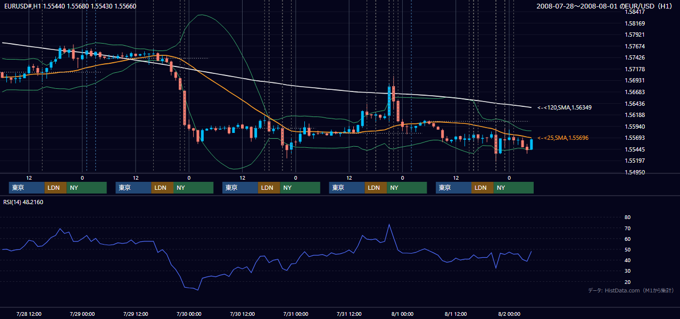
Task: Click price axis value 1.57921
Action: pos(635,35)
